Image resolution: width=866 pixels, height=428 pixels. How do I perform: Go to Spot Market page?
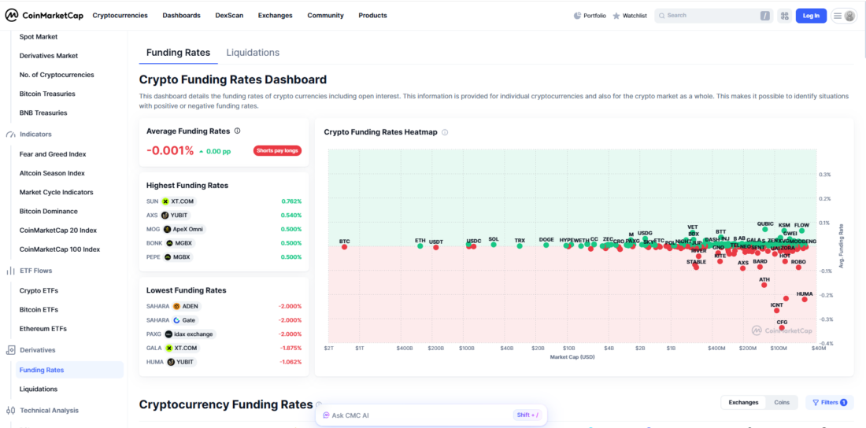tap(39, 37)
